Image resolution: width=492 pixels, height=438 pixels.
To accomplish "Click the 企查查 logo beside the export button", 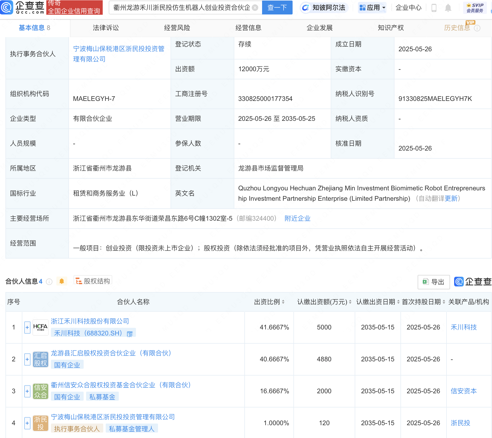I will click(473, 282).
